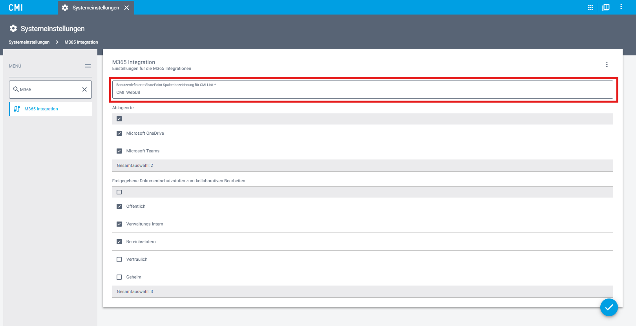Switch to the Systemeinstellungen tab
Image resolution: width=636 pixels, height=326 pixels.
pos(95,8)
